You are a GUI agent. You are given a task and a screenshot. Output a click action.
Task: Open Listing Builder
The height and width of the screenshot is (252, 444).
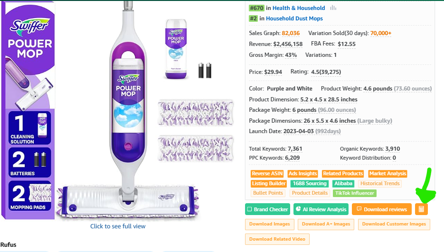[269, 183]
